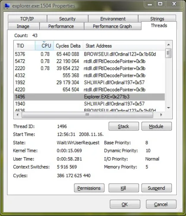Sort by Cycles Delta column header
Viewport: 186px width, 216px height.
(68, 46)
